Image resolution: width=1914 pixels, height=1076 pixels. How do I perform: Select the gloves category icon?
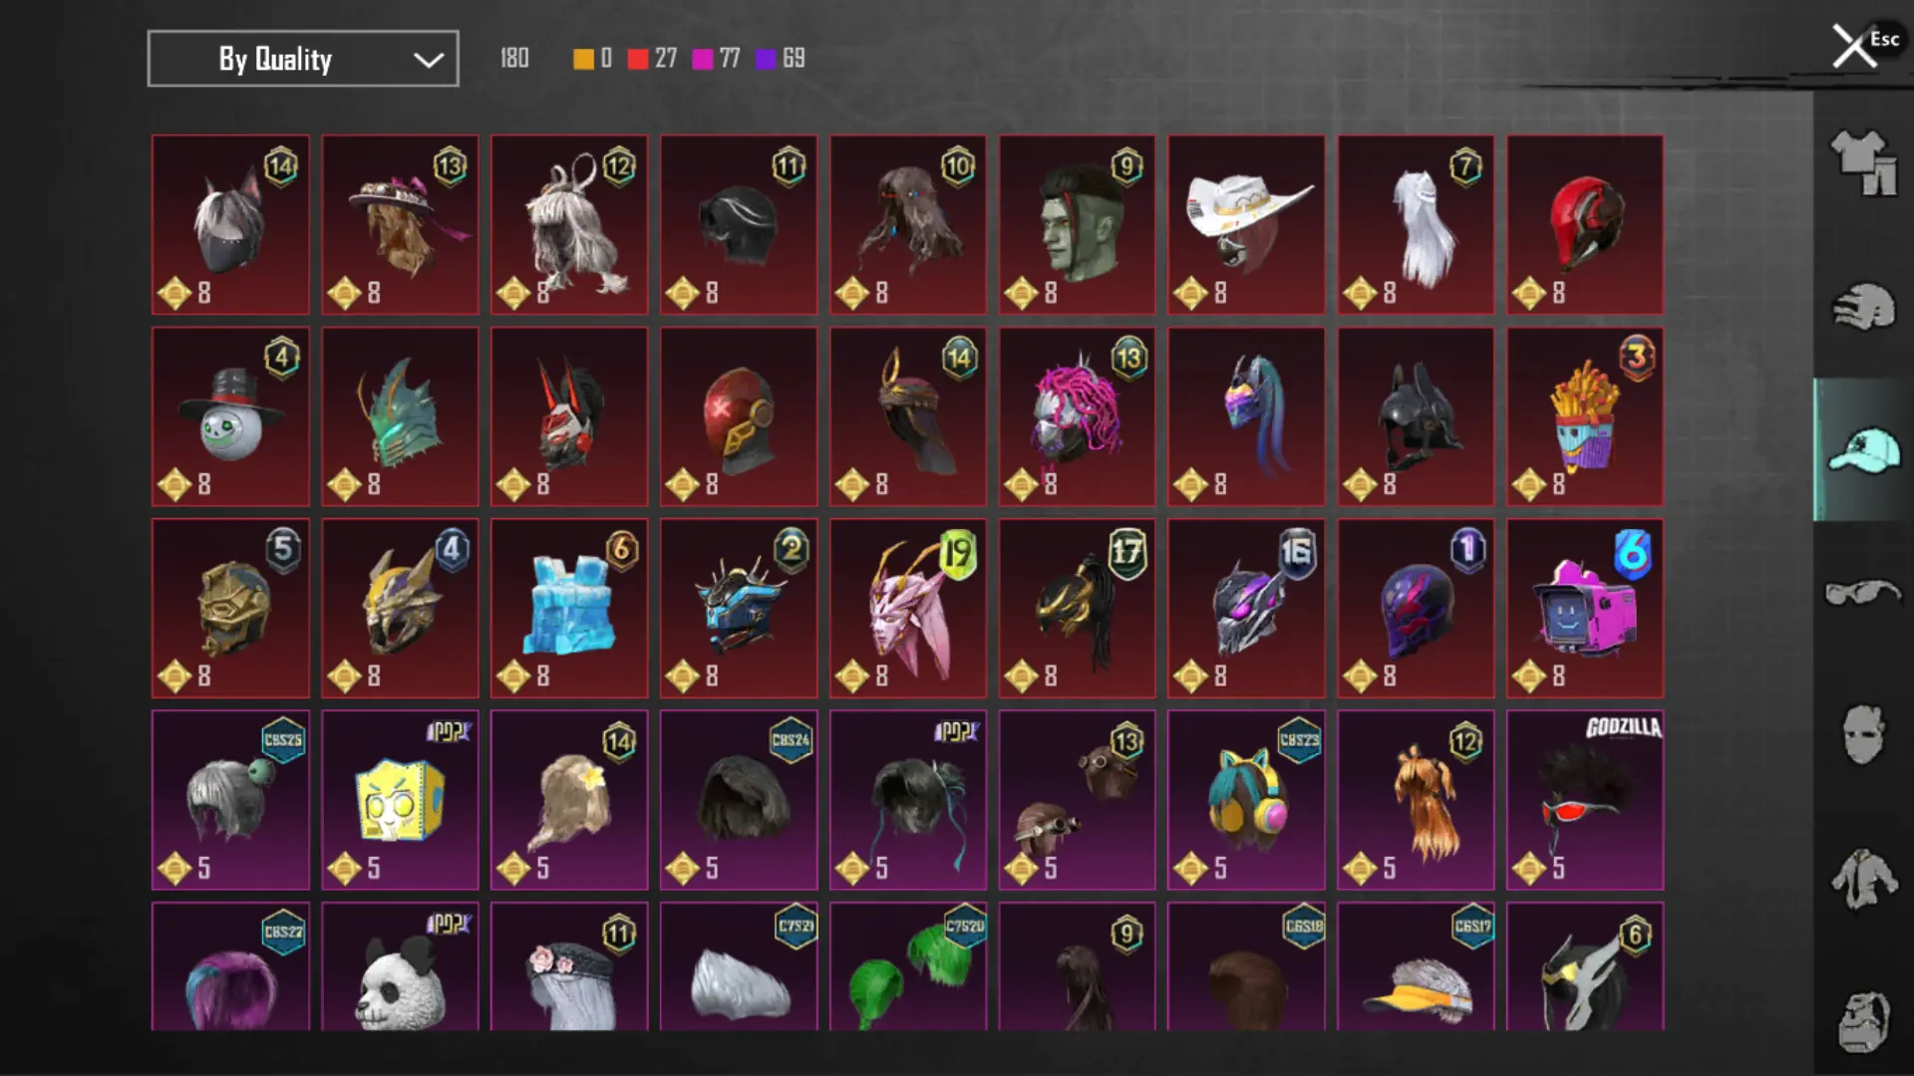click(1863, 307)
